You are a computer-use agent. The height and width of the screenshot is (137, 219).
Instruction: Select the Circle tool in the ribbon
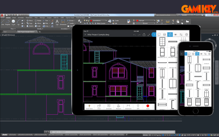pos(13,22)
